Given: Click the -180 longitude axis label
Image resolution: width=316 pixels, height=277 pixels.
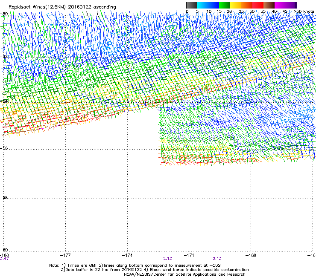Looking at the screenshot, I should (x=4, y=255).
